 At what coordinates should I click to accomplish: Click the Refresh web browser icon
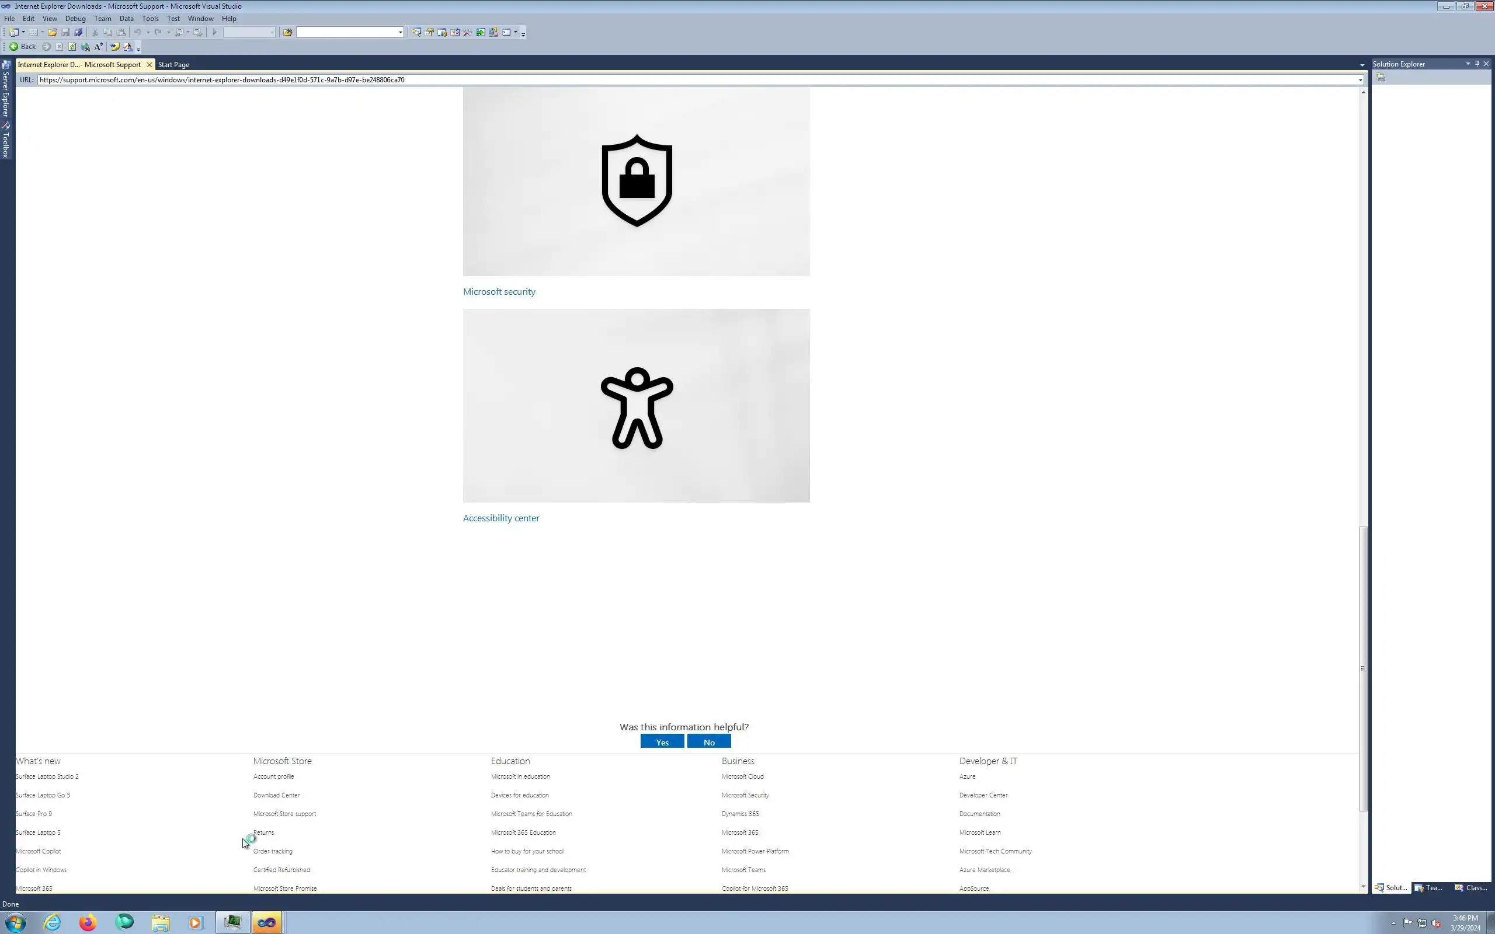click(x=72, y=47)
